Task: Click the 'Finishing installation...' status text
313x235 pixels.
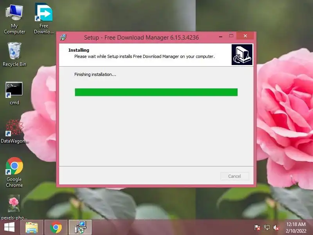Action: click(95, 74)
